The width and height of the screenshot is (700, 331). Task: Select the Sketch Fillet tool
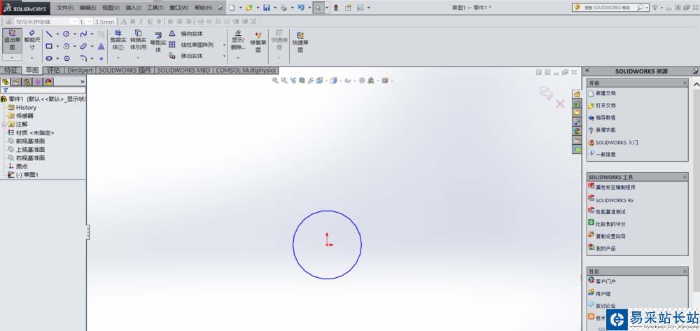pyautogui.click(x=83, y=59)
